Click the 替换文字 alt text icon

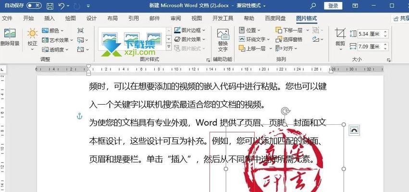tap(223, 35)
